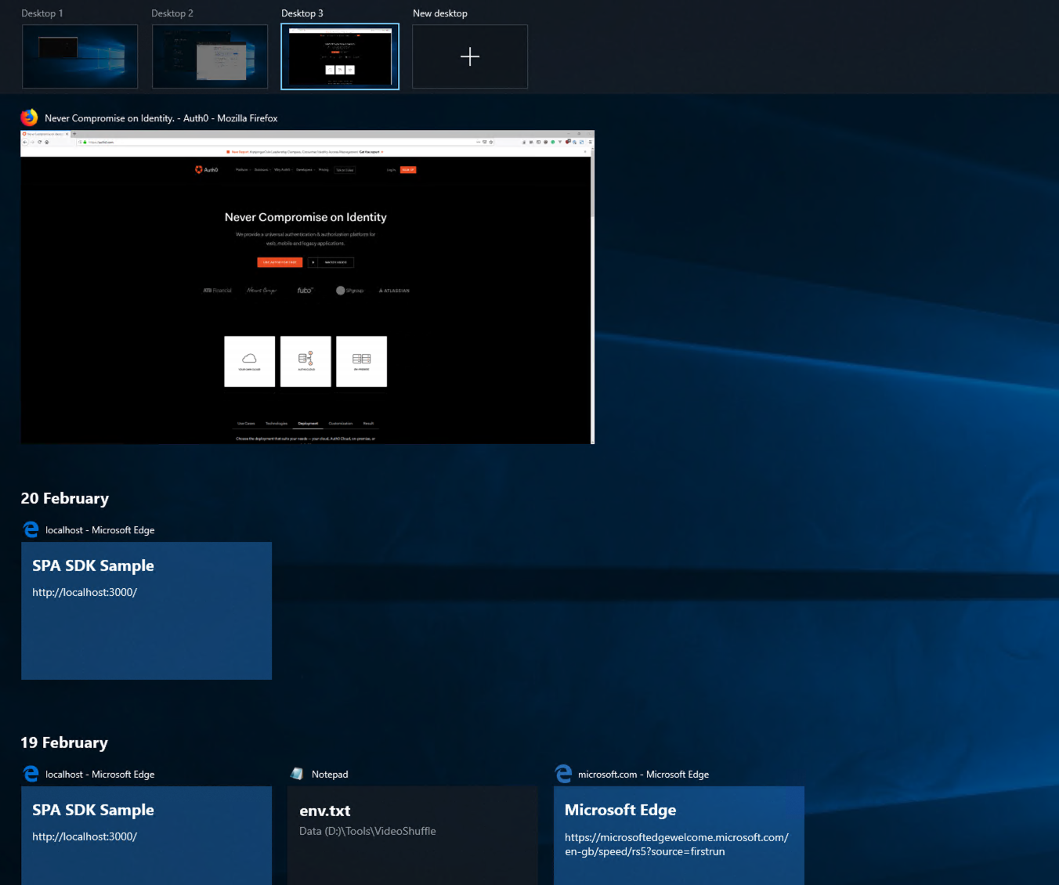
Task: Click the 'Notepad' activity label
Action: (x=330, y=775)
